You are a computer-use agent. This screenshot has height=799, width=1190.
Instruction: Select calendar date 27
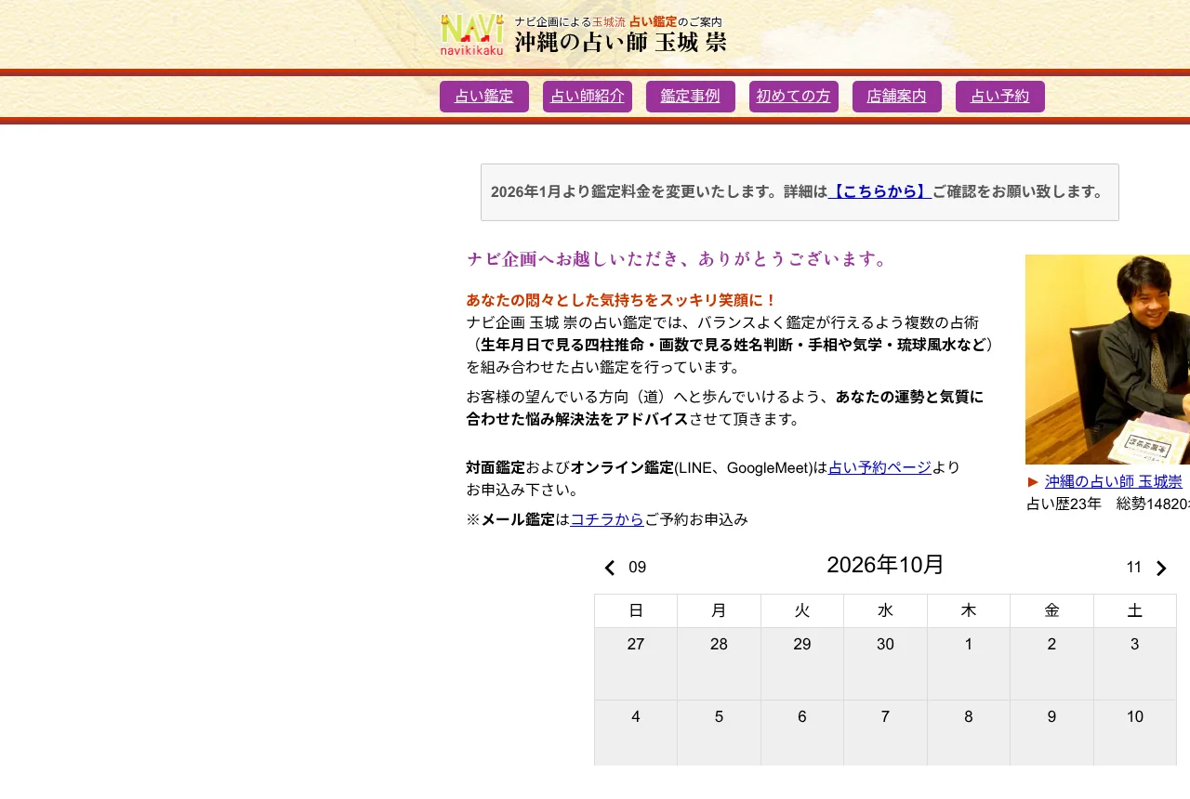(636, 663)
